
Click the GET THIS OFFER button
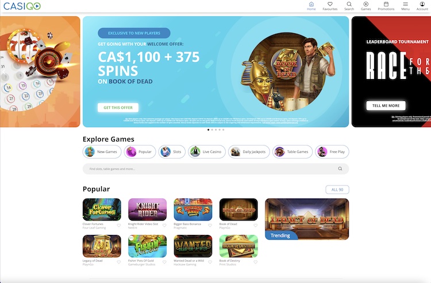pyautogui.click(x=118, y=108)
